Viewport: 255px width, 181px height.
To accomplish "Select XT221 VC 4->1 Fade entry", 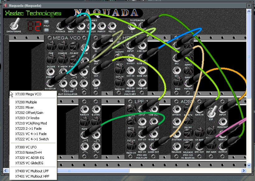I will pyautogui.click(x=31, y=134).
